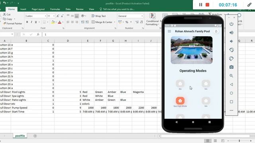Click the pool photo in the app

point(192,50)
